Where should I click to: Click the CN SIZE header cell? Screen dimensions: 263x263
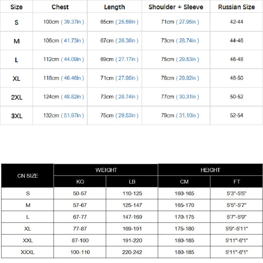coord(28,176)
